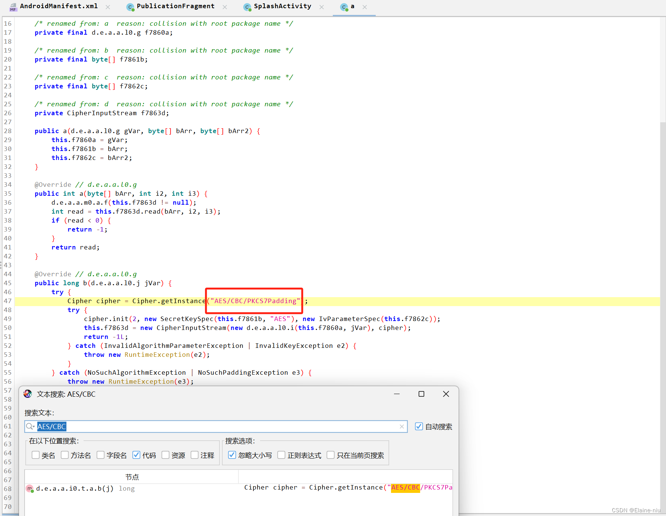Switch to the PublicationFragment tab
This screenshot has height=516, width=666.
[175, 6]
